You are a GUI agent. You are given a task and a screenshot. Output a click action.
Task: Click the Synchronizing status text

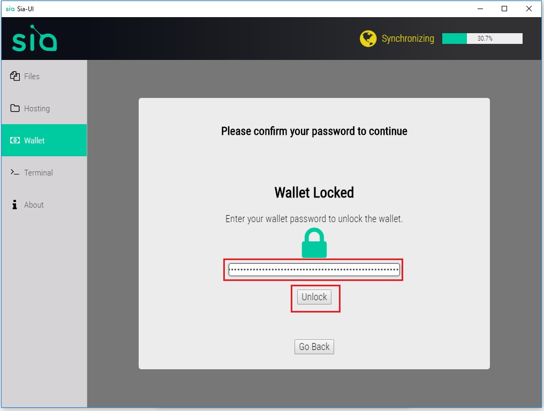tap(408, 39)
